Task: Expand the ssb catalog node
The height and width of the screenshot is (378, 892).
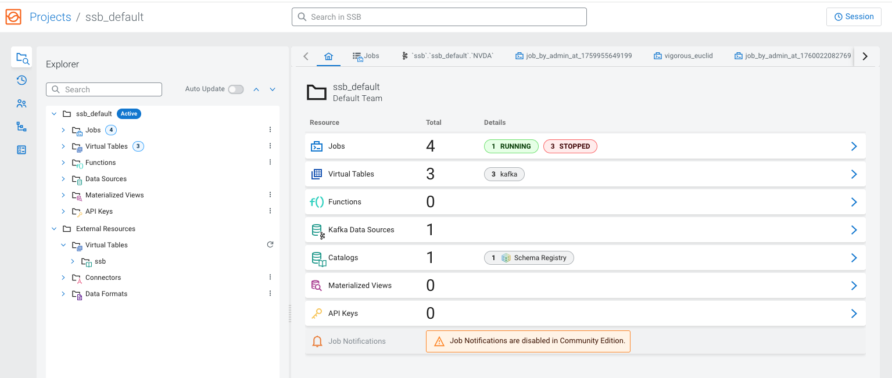Action: coord(73,261)
